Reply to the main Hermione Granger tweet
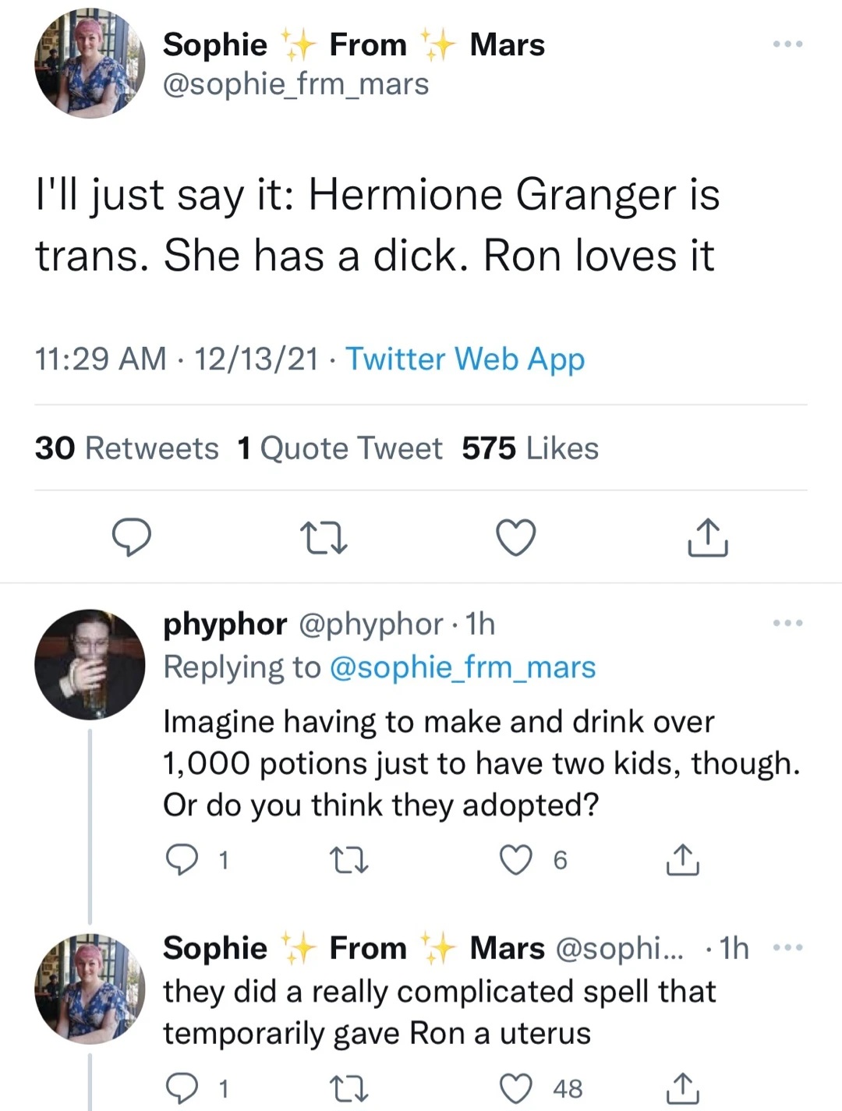The height and width of the screenshot is (1111, 842). [131, 538]
